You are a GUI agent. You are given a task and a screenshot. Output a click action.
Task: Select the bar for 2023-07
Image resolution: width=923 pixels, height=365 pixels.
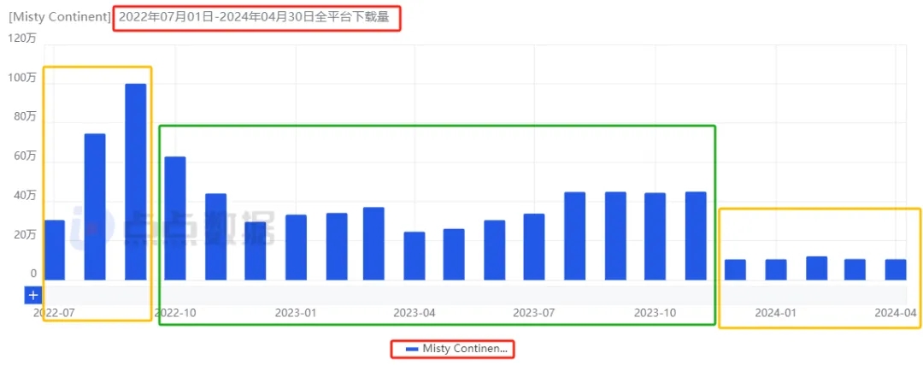point(534,246)
